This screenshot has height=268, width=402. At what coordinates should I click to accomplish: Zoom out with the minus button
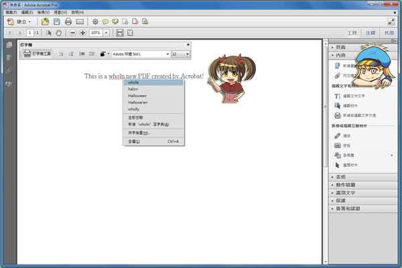[73, 33]
